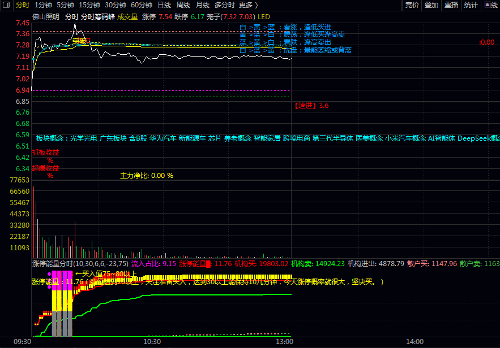
Task: Select the 日线 daily chart tab
Action: (164, 5)
